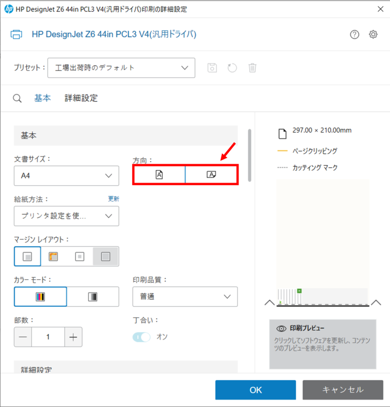Click the save preset floppy icon
The height and width of the screenshot is (407, 390).
pyautogui.click(x=212, y=68)
